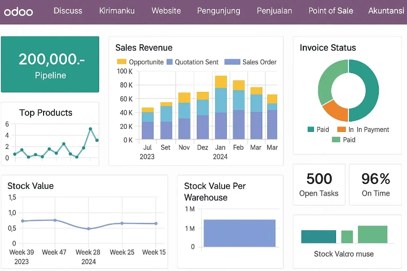Click the odoo logo

18,12
